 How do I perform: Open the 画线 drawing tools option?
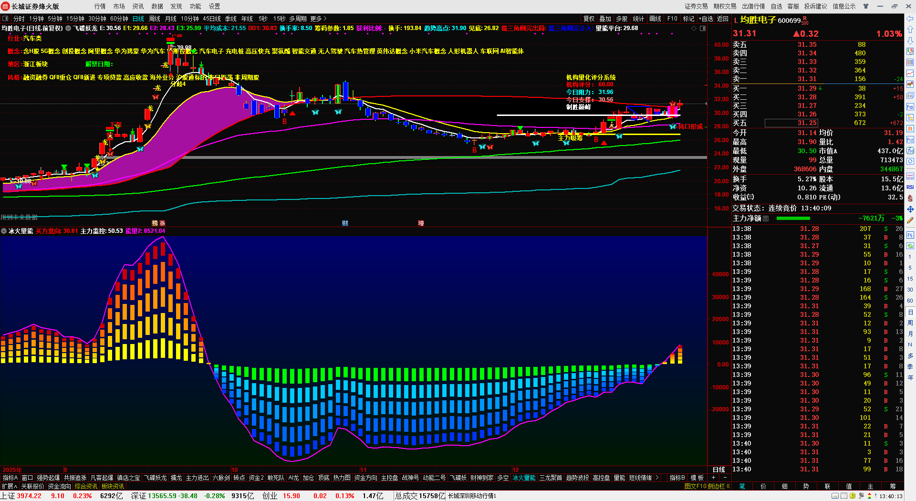click(x=656, y=19)
